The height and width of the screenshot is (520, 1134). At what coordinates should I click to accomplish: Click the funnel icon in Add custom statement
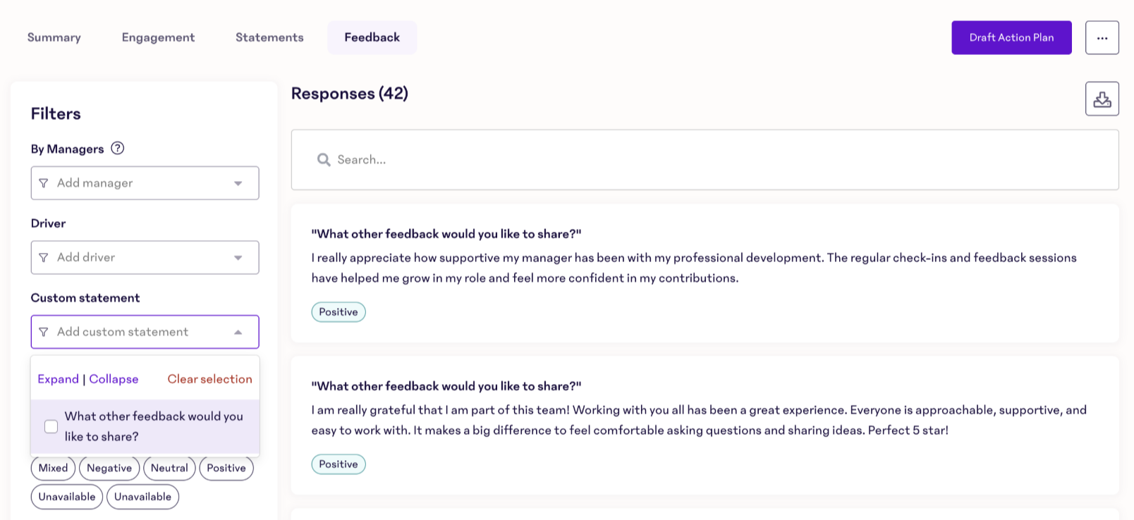(x=44, y=332)
